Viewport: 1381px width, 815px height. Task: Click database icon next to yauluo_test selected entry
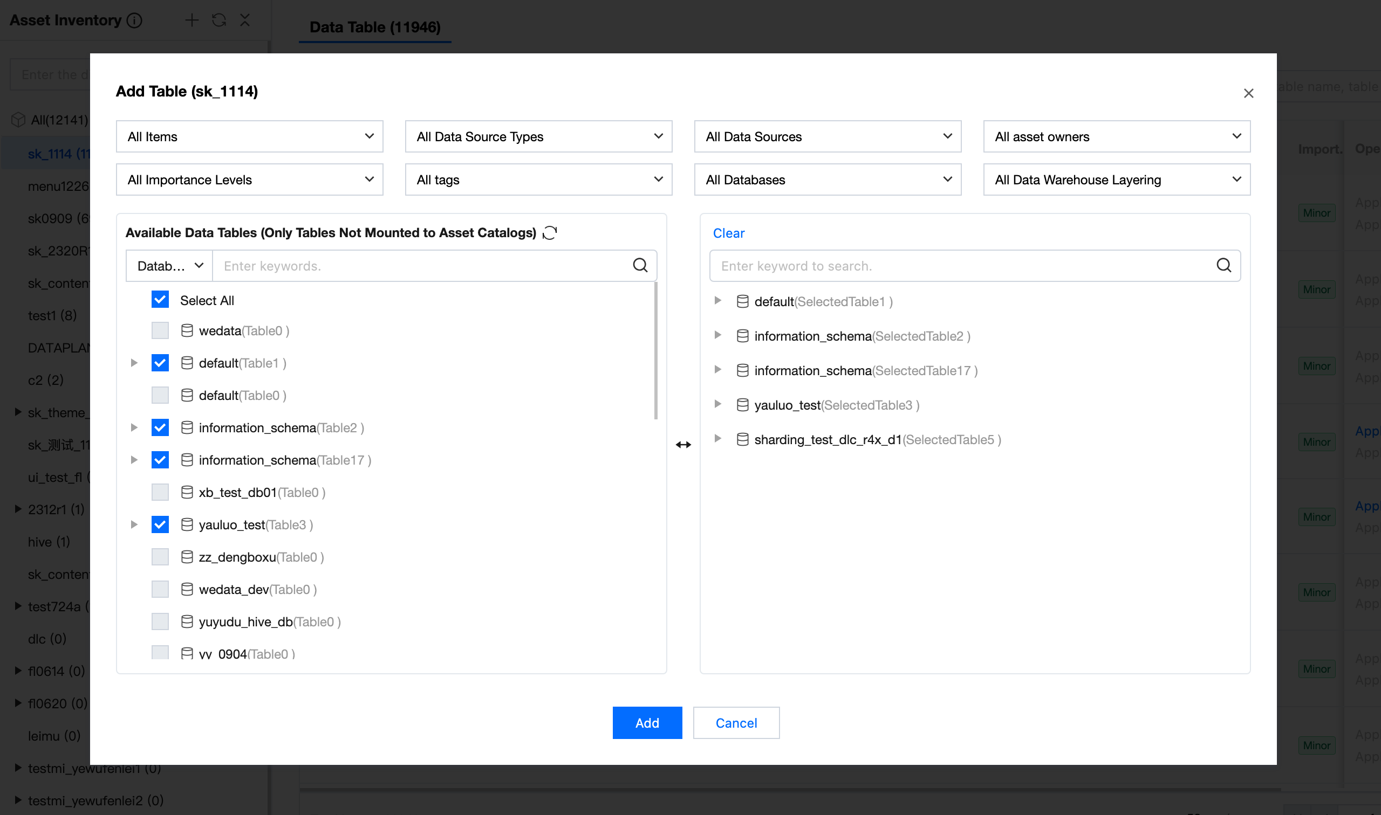tap(742, 405)
